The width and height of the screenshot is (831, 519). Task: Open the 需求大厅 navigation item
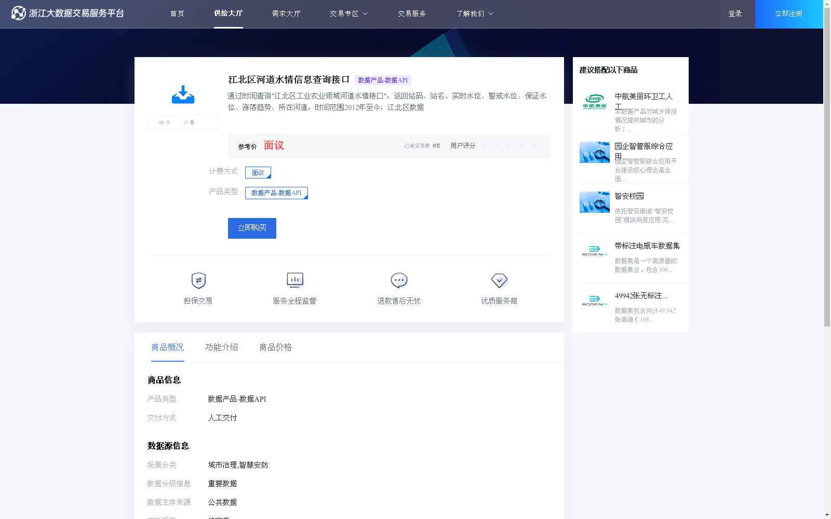pyautogui.click(x=286, y=13)
